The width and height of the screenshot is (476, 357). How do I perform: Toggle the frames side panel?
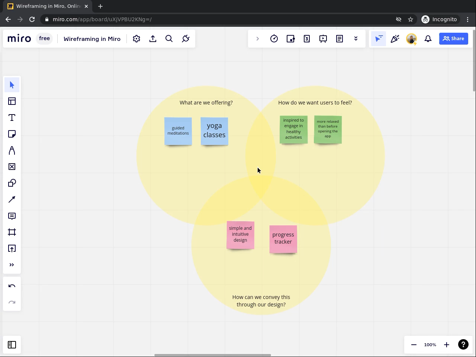(x=12, y=345)
